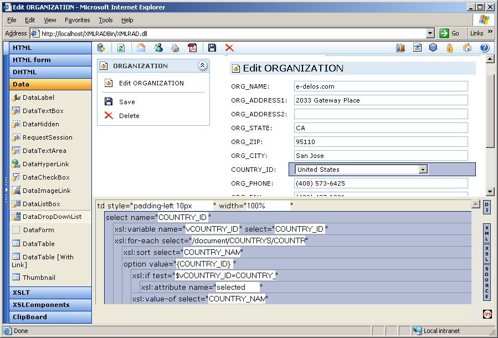
Task: Switch to the XSLT sidebar section
Action: click(x=50, y=293)
